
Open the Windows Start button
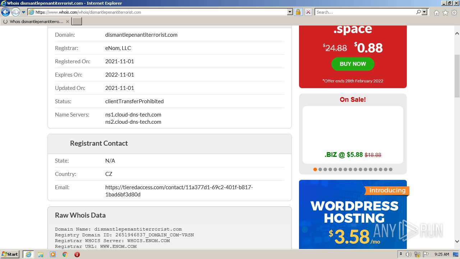pos(10,254)
